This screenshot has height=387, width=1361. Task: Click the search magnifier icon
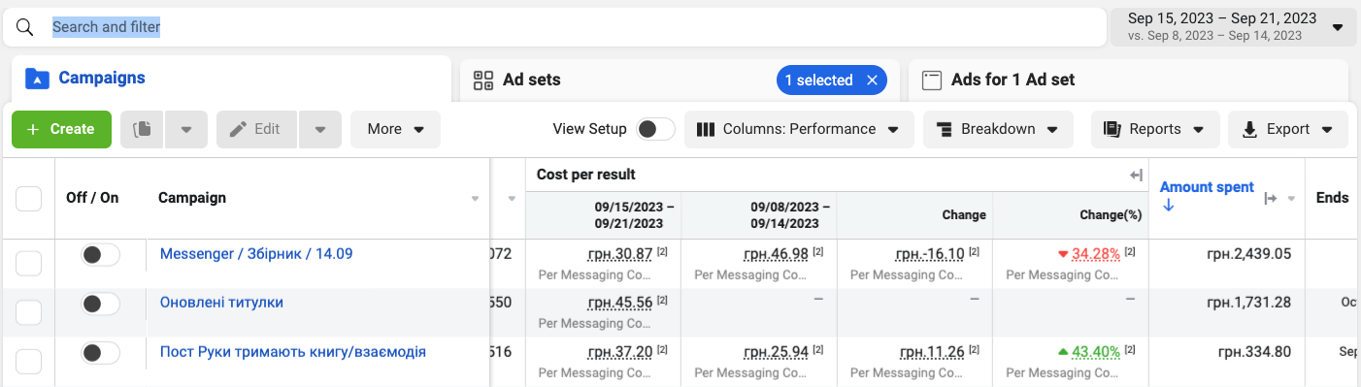25,27
